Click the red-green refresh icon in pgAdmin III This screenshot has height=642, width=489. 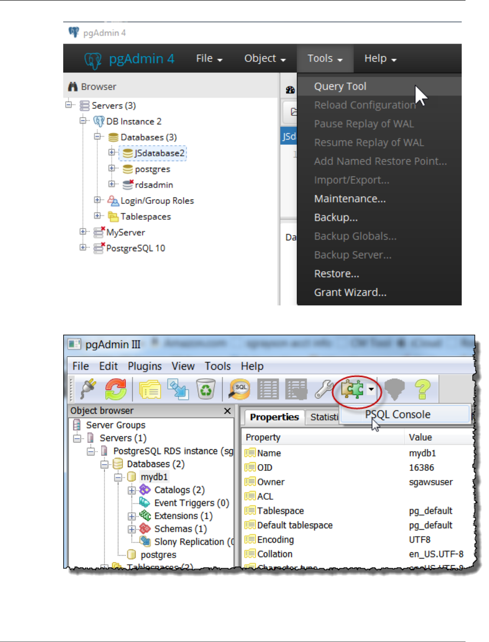coord(116,389)
